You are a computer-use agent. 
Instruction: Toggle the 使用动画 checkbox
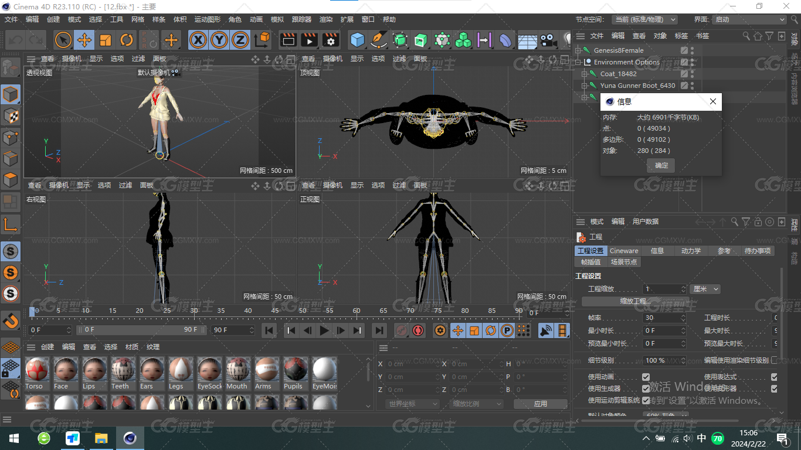coord(646,377)
